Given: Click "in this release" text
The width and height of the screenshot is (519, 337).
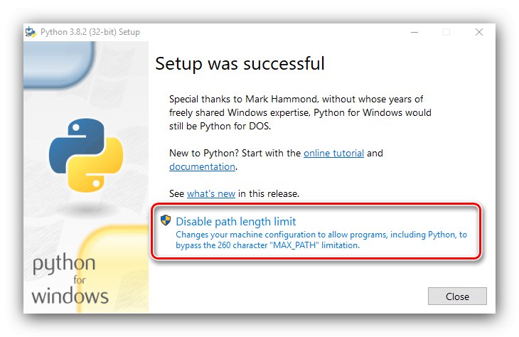Looking at the screenshot, I should (x=269, y=193).
